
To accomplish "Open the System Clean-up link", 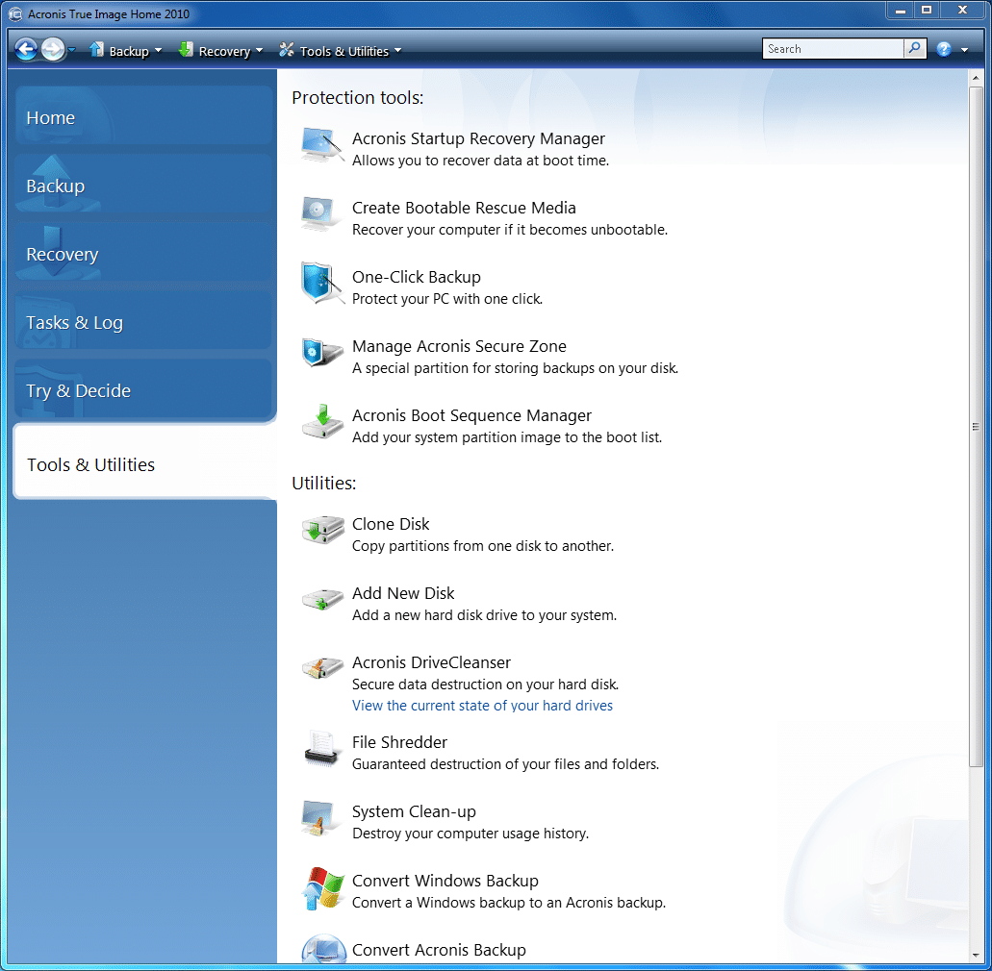I will pos(414,811).
